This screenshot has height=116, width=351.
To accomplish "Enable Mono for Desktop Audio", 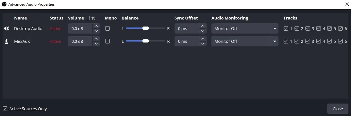I will point(107,28).
